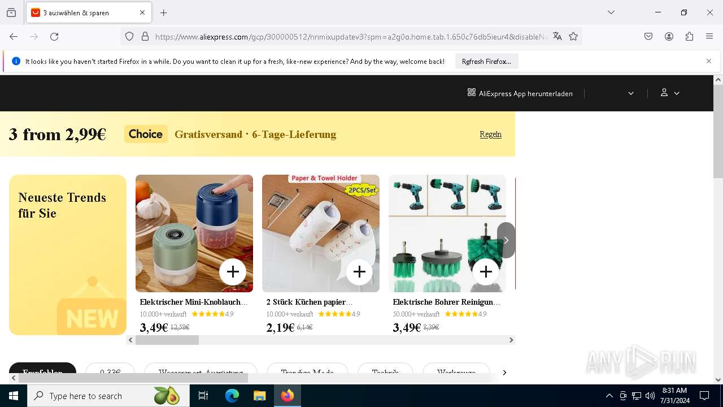Click the product carousel horizontal scrollbar thumb

(x=167, y=340)
